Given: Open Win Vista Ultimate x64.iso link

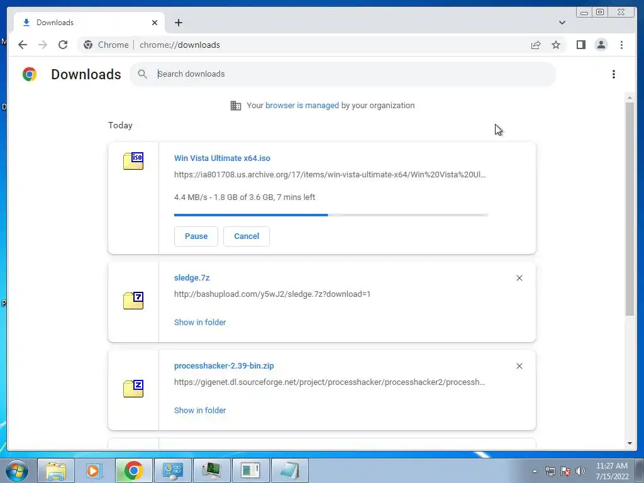Looking at the screenshot, I should coord(222,158).
